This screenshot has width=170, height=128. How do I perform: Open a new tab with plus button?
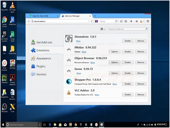coord(95,16)
